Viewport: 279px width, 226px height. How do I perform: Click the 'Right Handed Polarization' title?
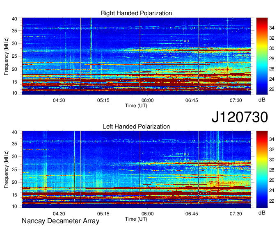tap(136, 13)
